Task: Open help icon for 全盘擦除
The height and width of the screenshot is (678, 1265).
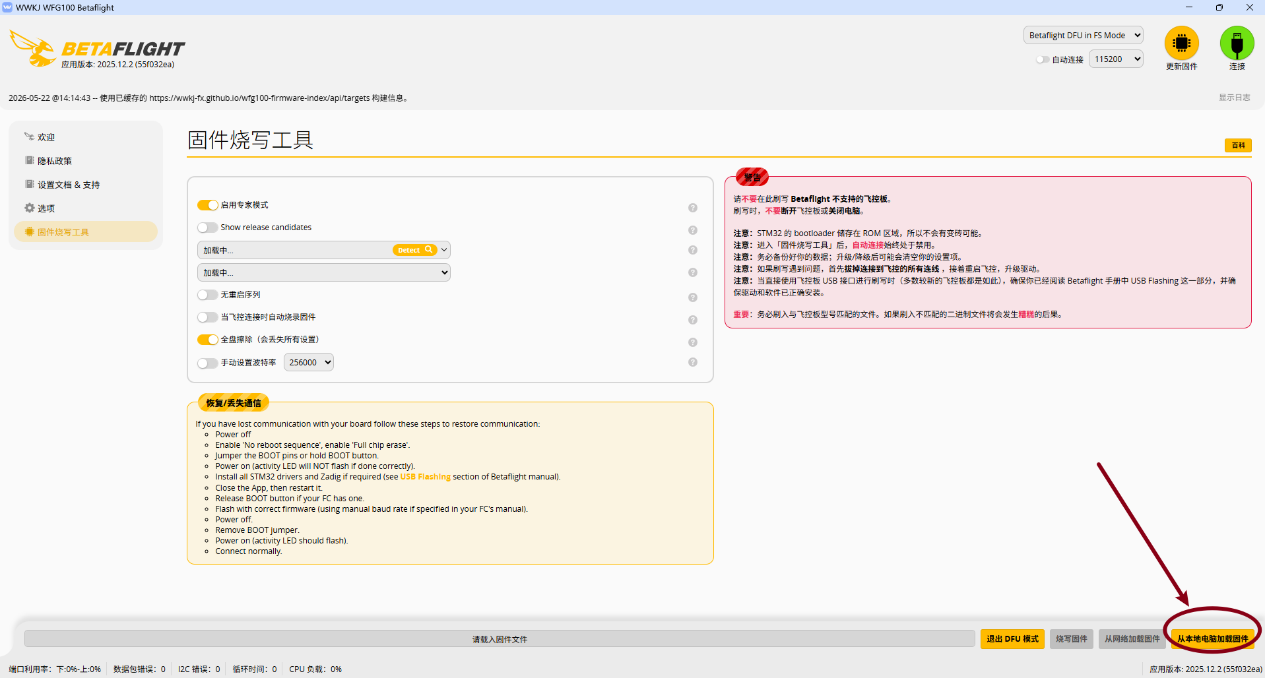Action: [x=693, y=342]
